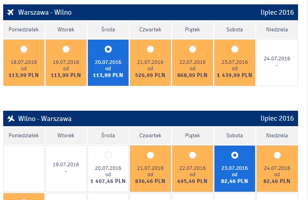Click the Środa column header in outbound table

[x=108, y=30]
